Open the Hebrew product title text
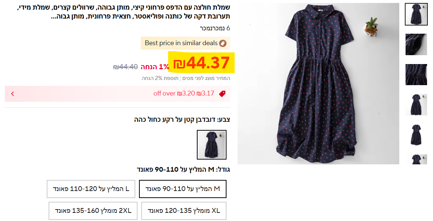 124,12
